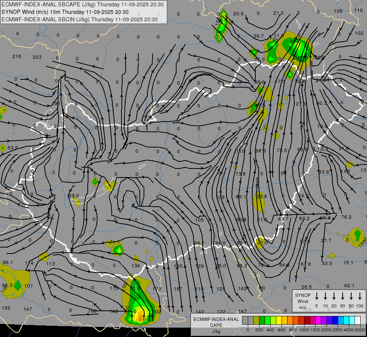Click the 134 value on the map

point(136,266)
